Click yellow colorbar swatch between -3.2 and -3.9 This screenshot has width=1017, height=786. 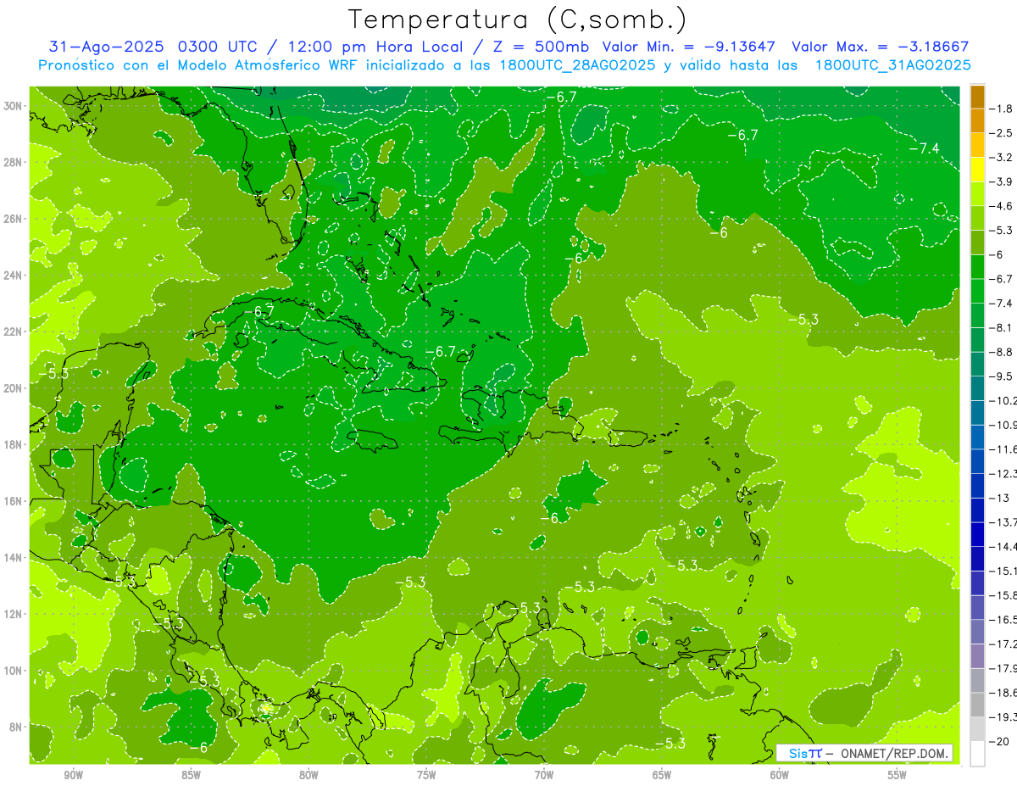point(977,170)
